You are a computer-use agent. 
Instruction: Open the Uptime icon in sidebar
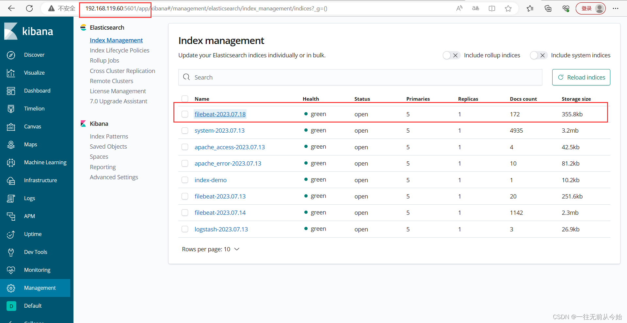(11, 234)
